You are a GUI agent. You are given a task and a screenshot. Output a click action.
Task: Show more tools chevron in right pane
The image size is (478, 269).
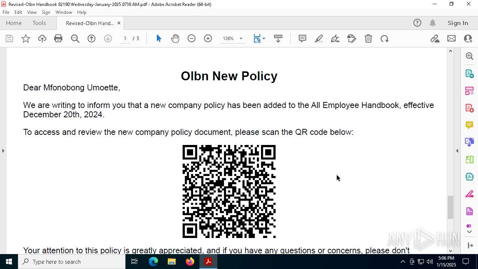469,232
